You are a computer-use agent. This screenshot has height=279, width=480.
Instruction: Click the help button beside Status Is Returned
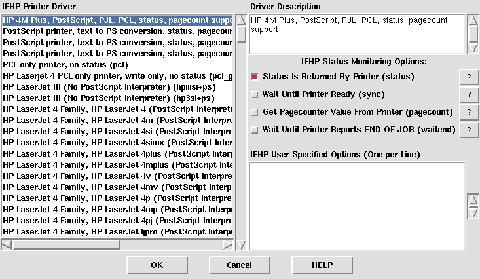[469, 77]
